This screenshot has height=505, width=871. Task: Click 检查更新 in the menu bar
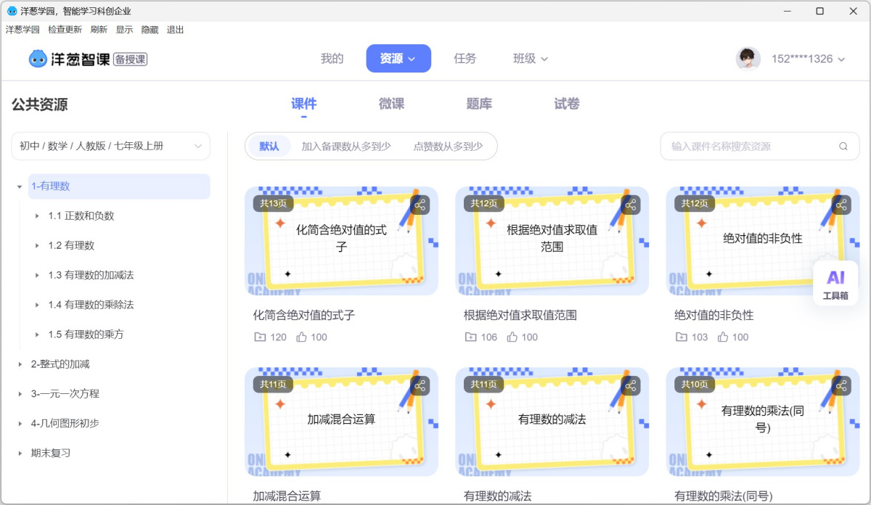coord(66,29)
